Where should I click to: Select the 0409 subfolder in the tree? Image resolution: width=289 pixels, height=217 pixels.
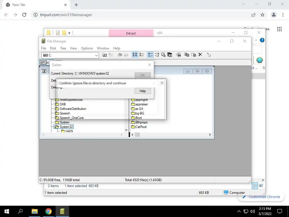click(x=67, y=131)
